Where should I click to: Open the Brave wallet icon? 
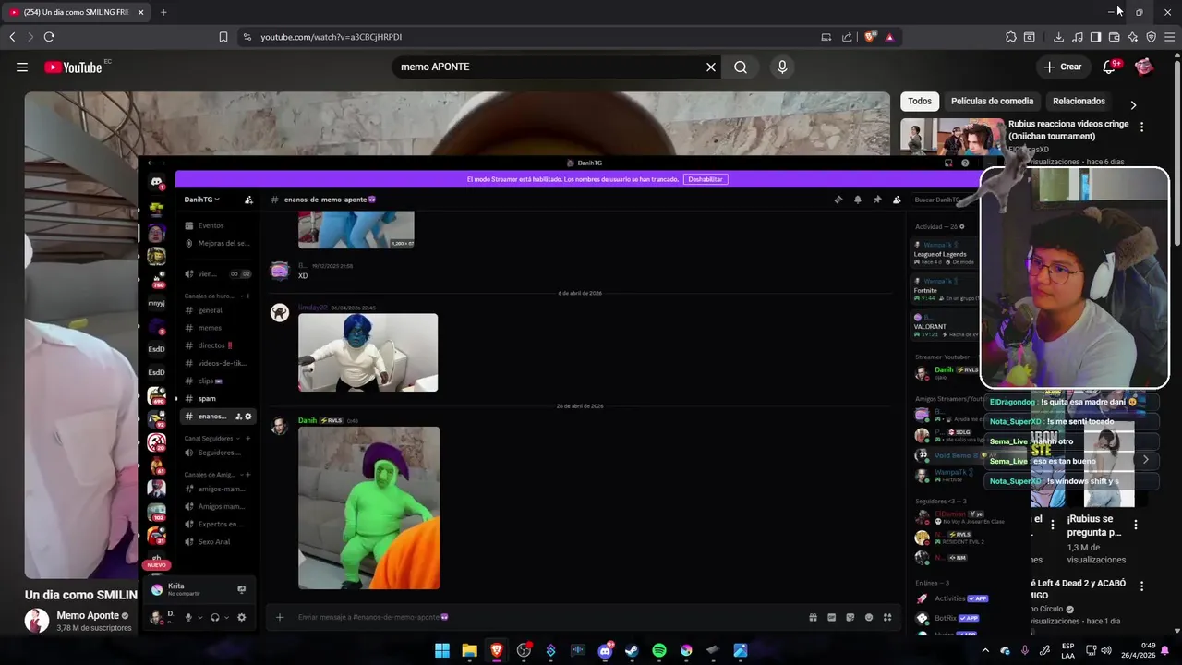[x=1114, y=37]
